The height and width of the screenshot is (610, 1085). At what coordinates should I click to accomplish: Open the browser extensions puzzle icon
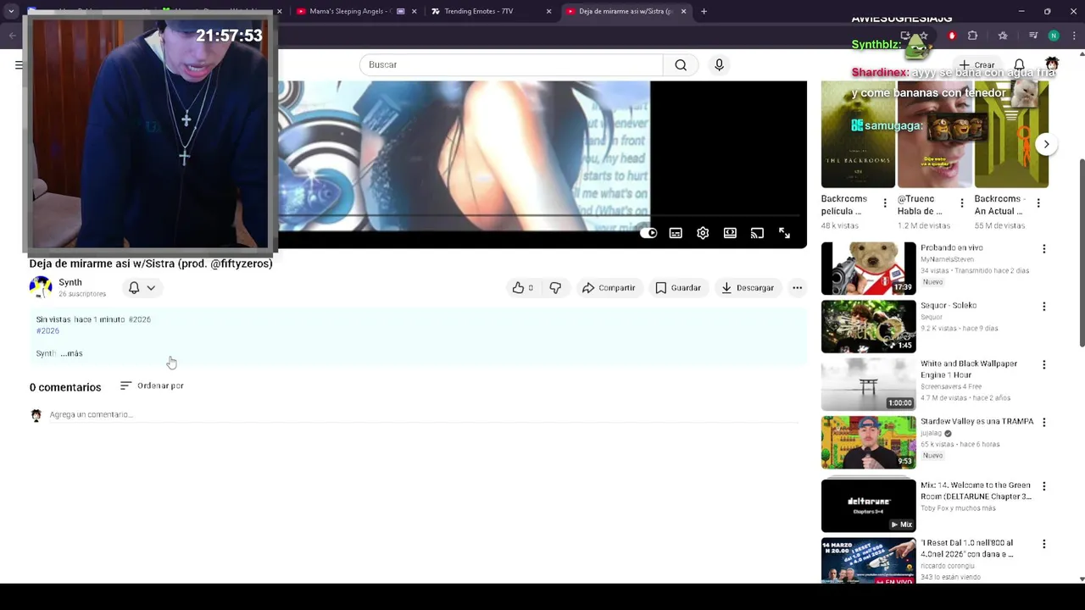[x=972, y=36]
